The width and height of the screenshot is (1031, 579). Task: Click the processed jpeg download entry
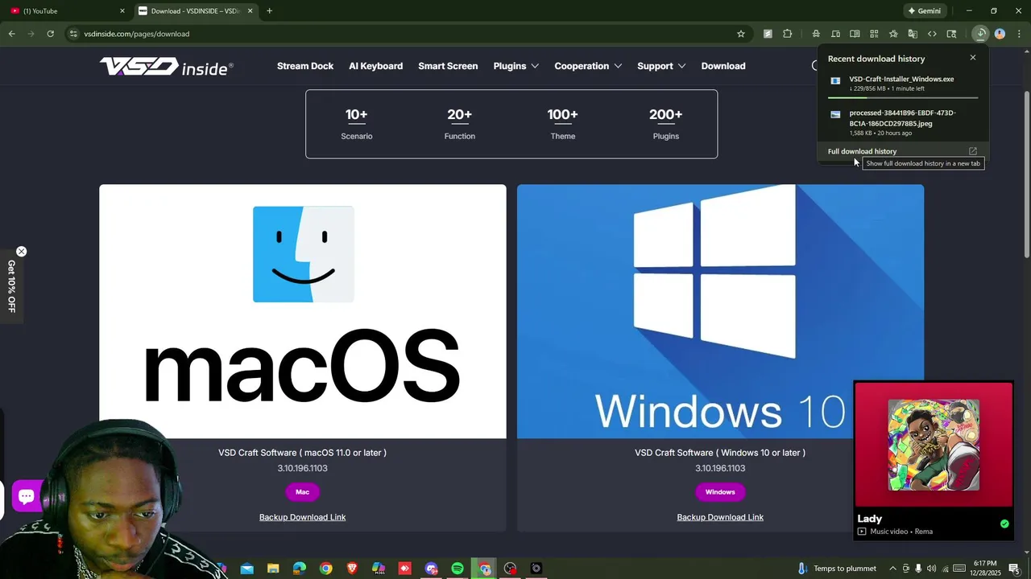pos(903,122)
